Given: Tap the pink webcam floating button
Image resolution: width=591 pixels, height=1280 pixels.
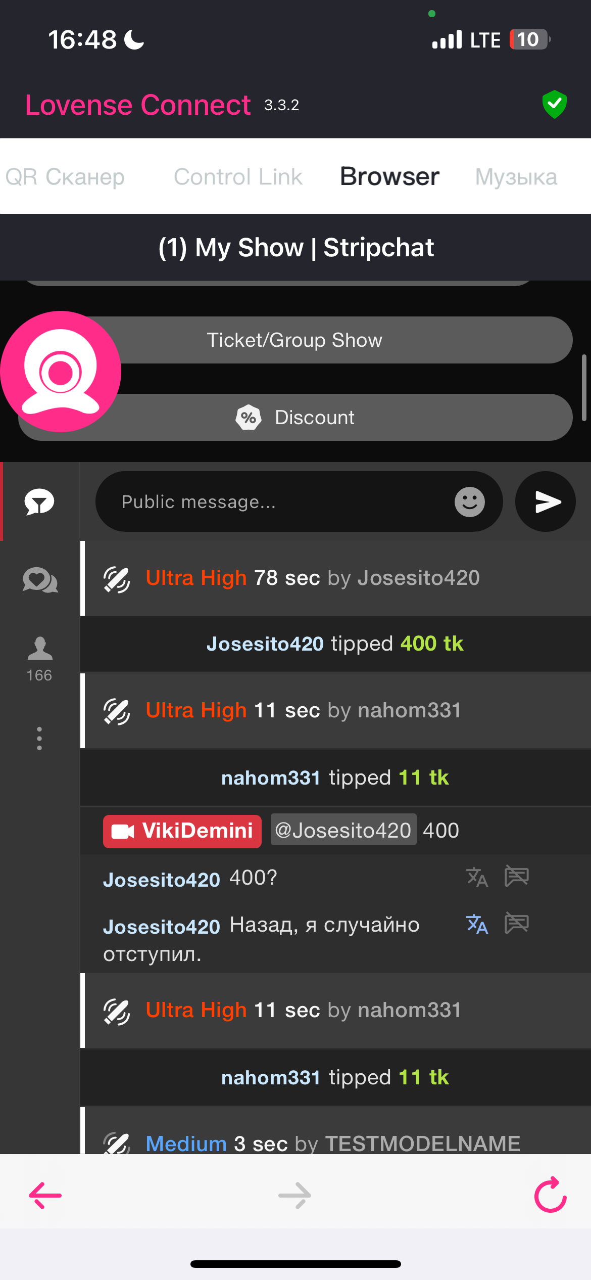Looking at the screenshot, I should tap(61, 372).
